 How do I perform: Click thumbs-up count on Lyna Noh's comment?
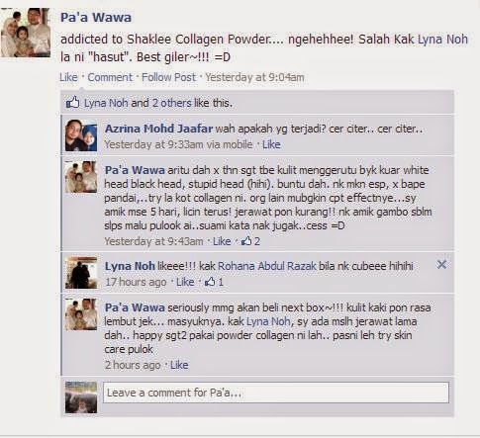[214, 282]
